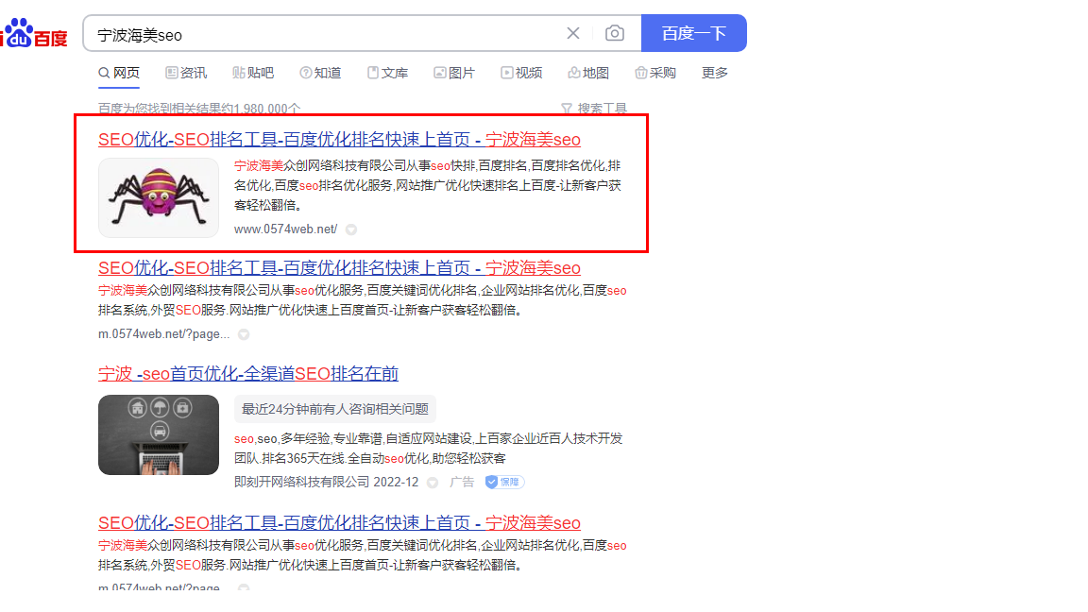Click the 文库 document icon
Screen dimensions: 1088x612
point(374,72)
